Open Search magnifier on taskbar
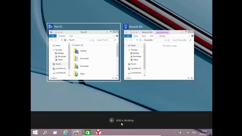The width and height of the screenshot is (242, 136). click(x=45, y=133)
